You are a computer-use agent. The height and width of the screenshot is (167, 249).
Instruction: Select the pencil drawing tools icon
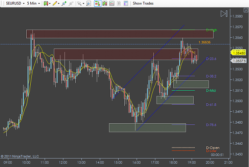(x=55, y=3)
